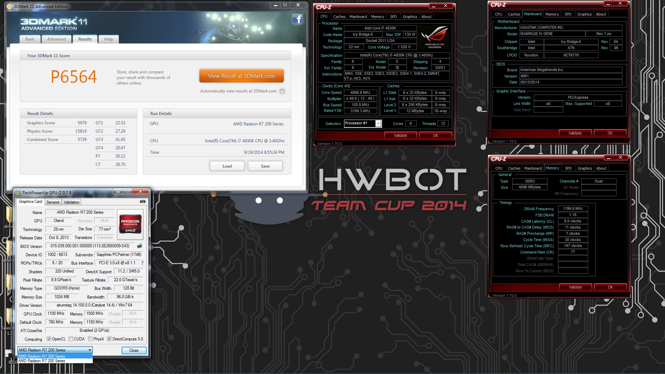Screen dimensions: 665x374
Task: Toggle the DirectCompute 5.0 checkbox
Action: (109, 339)
